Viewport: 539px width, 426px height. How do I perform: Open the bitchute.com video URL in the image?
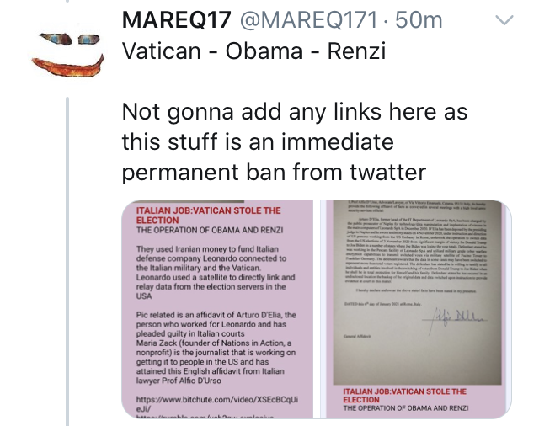pos(217,404)
